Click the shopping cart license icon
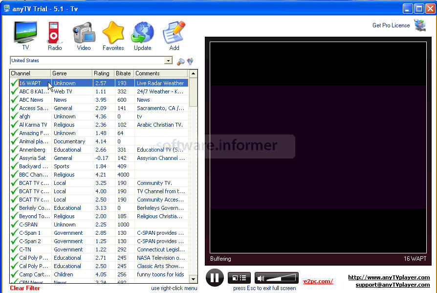 (x=420, y=25)
